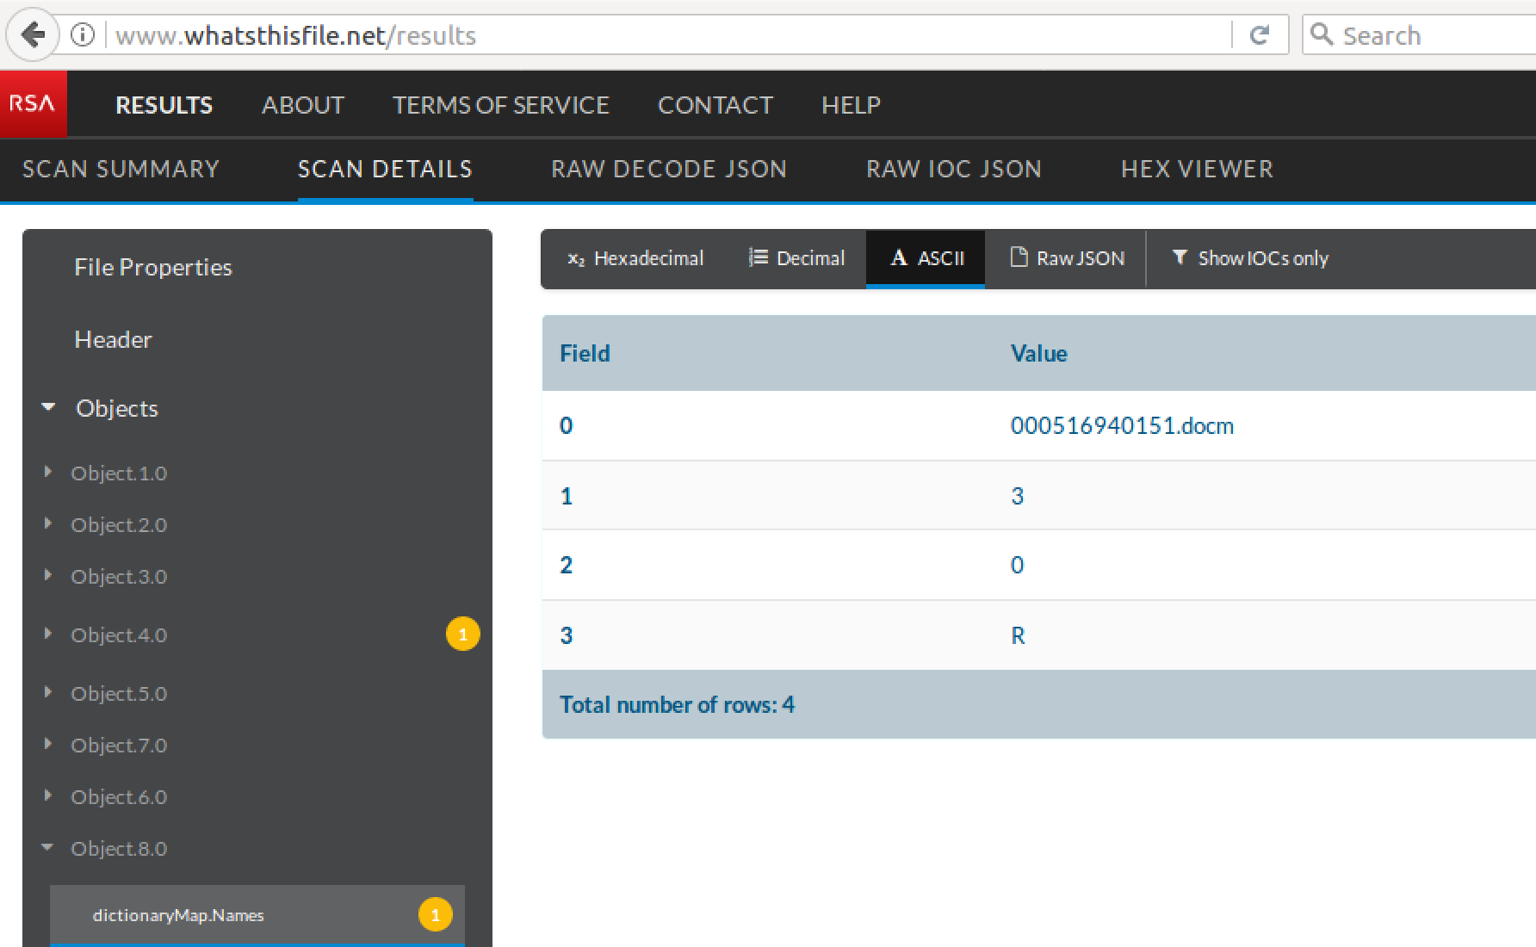Image resolution: width=1536 pixels, height=947 pixels.
Task: Click the yellow badge next to Object.4.0
Action: point(462,634)
